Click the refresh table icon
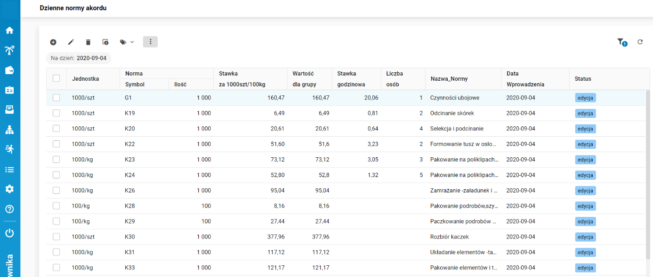653x277 pixels. 640,42
